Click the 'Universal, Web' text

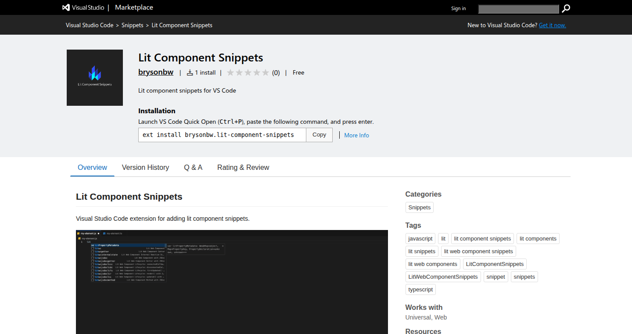click(426, 317)
